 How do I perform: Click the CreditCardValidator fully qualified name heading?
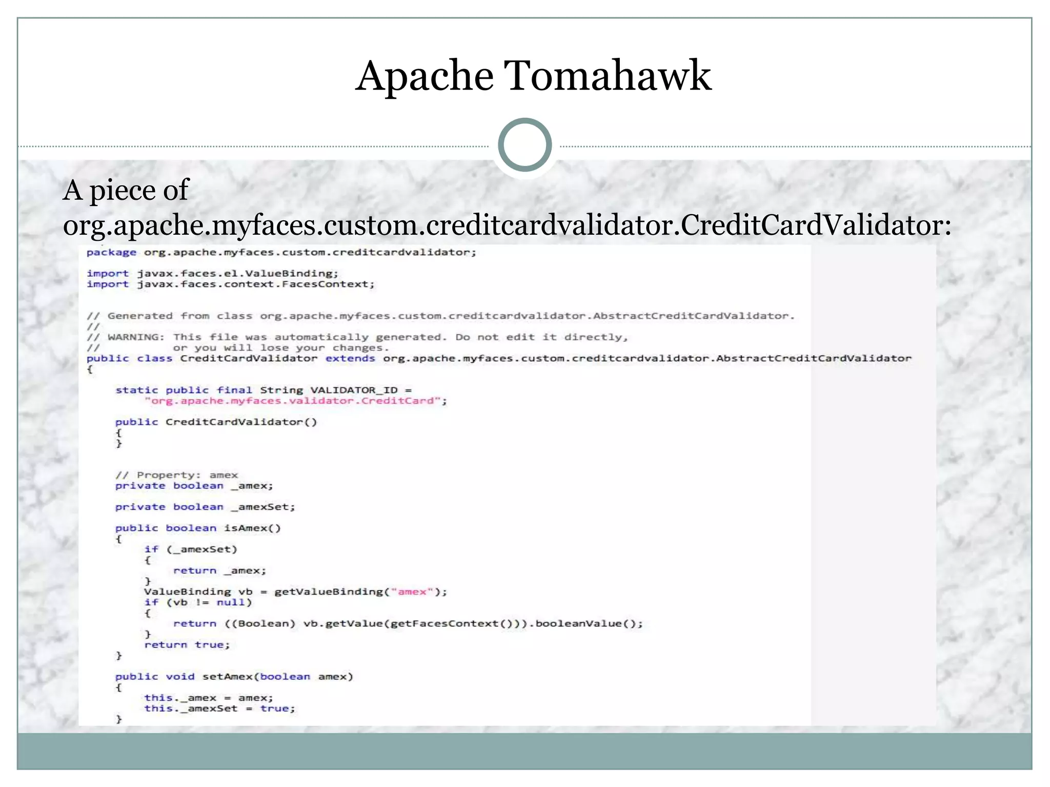[x=507, y=225]
